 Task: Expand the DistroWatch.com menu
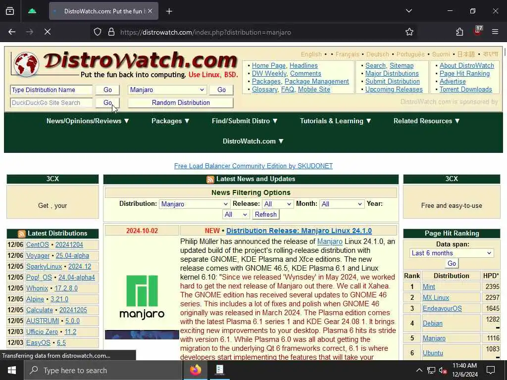[253, 141]
